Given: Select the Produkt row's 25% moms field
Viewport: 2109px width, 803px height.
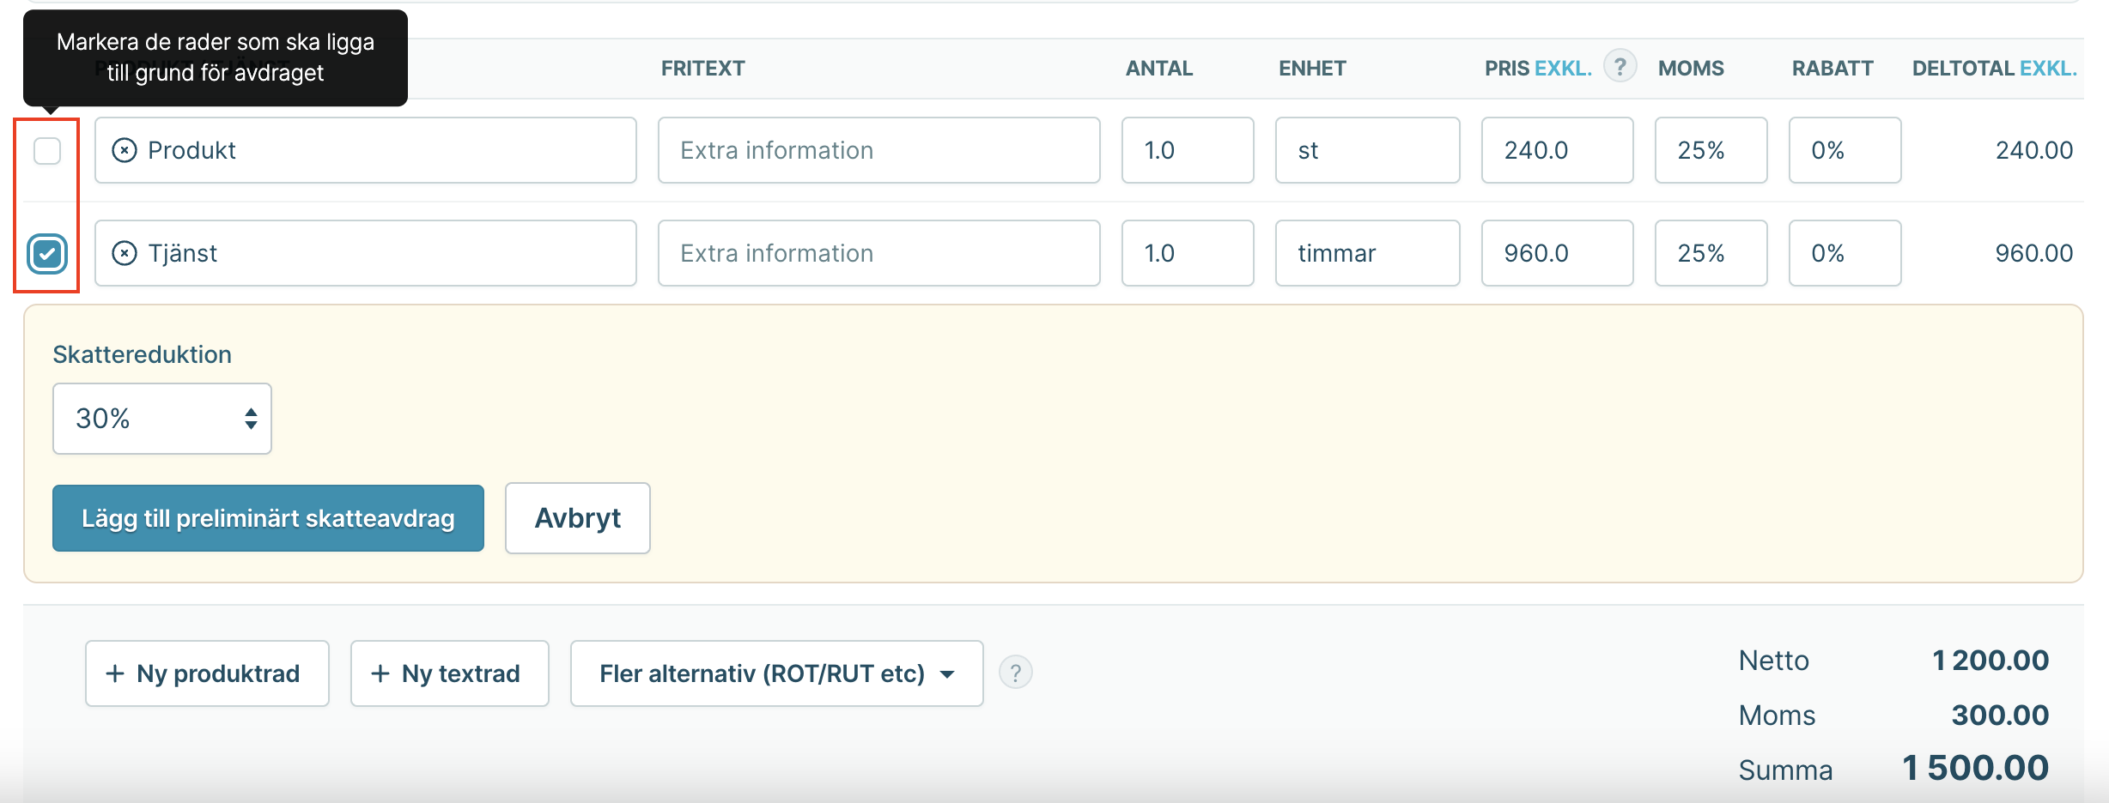Looking at the screenshot, I should point(1711,150).
